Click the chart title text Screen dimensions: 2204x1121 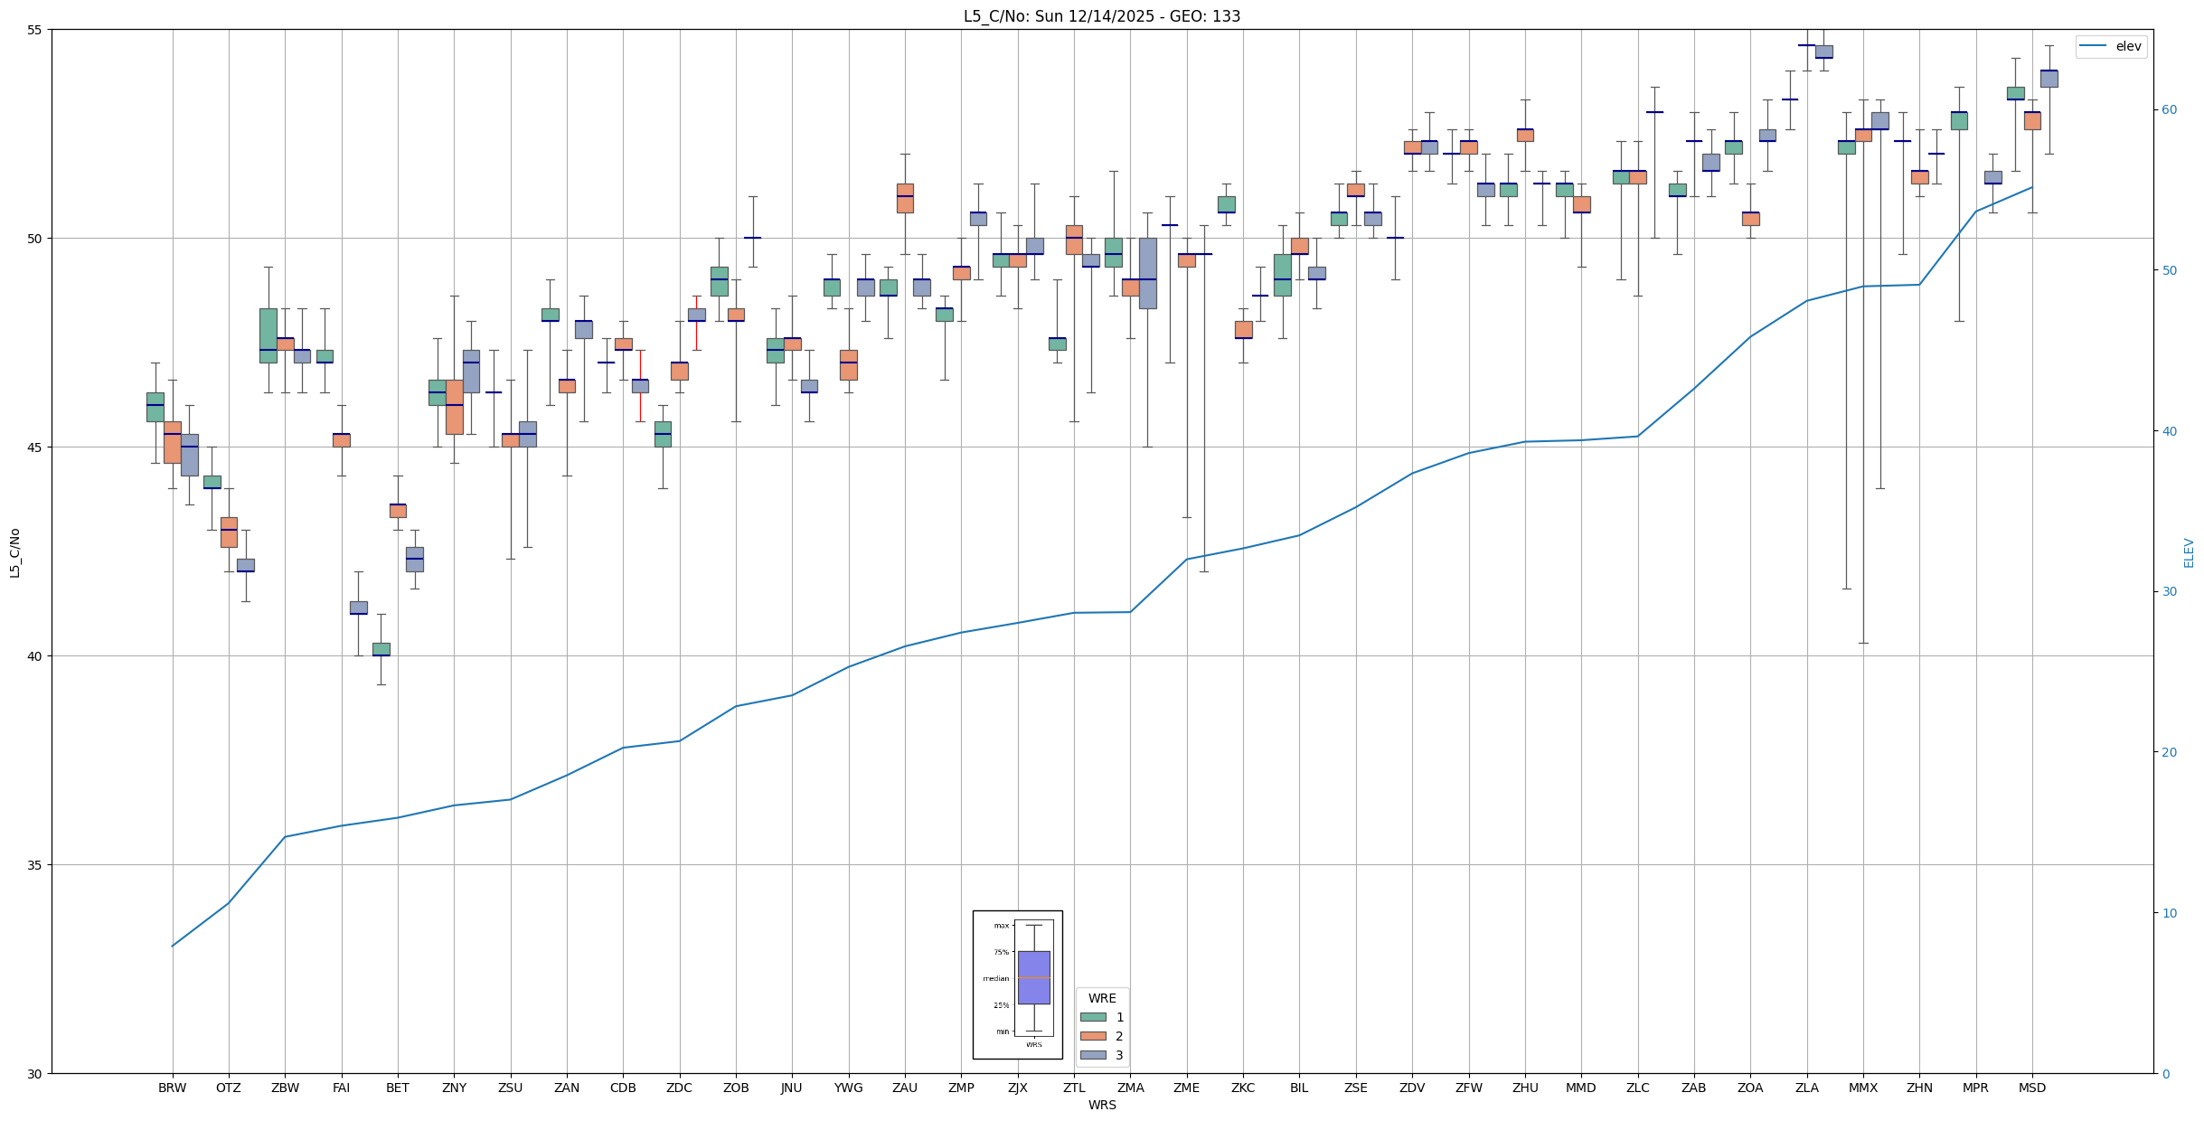pos(1101,16)
